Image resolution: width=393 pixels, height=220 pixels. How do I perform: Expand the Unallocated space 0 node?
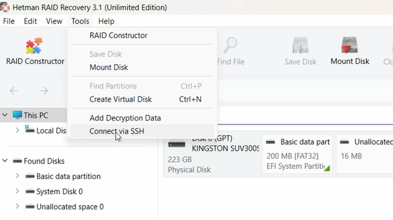tap(17, 206)
